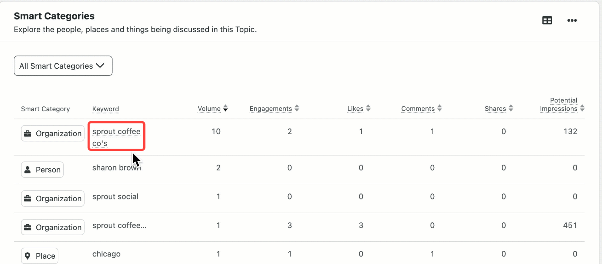Open the sprout coffee co's keyword

[116, 137]
